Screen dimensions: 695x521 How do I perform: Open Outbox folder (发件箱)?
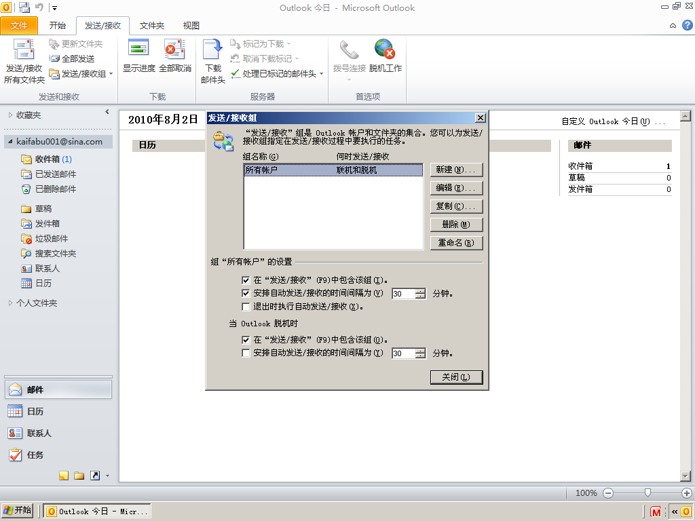40,224
